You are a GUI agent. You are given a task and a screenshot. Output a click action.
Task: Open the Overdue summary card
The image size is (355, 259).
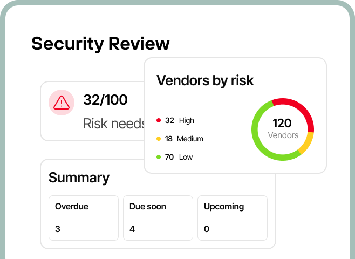(x=84, y=218)
